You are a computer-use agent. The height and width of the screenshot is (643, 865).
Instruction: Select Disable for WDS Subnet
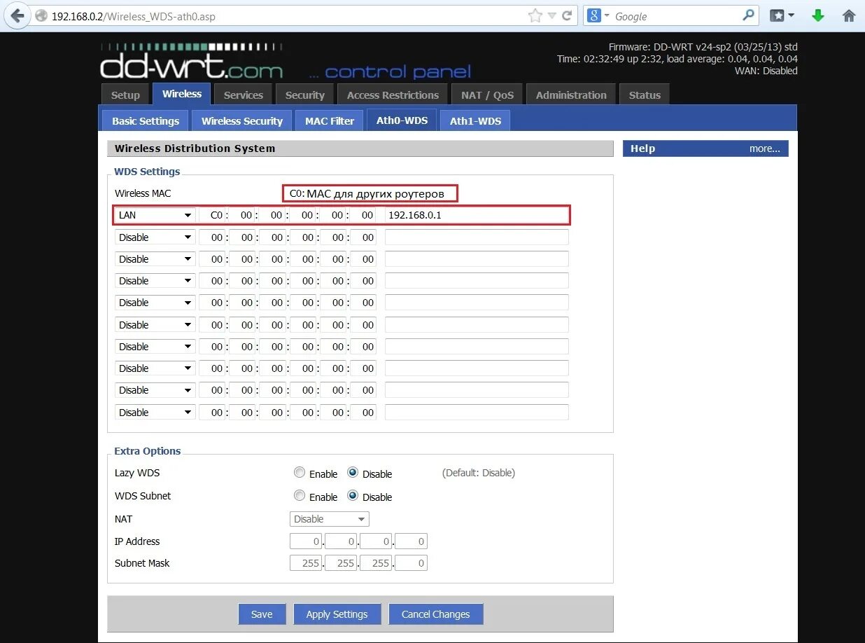coord(353,496)
